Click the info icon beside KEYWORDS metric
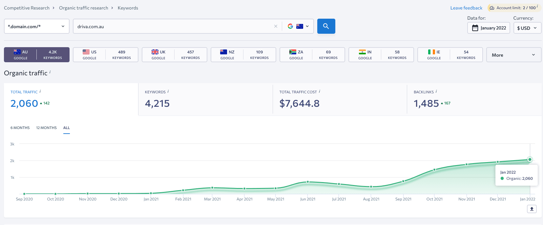Image resolution: width=543 pixels, height=225 pixels. [x=168, y=91]
